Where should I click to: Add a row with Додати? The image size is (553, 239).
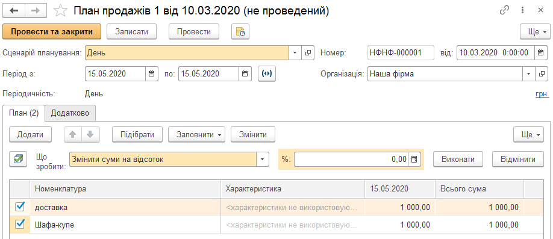pyautogui.click(x=30, y=134)
